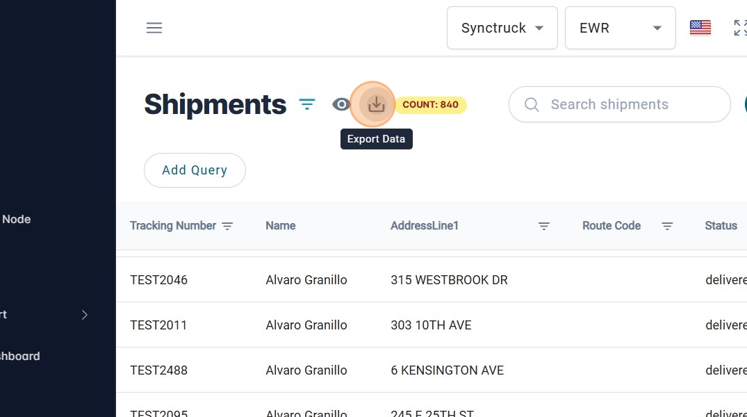Click the TEST2046 tracking number row
Screen dimensions: 747x417
tap(158, 280)
